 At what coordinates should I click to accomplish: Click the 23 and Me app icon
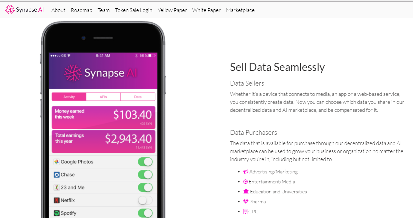click(x=57, y=187)
